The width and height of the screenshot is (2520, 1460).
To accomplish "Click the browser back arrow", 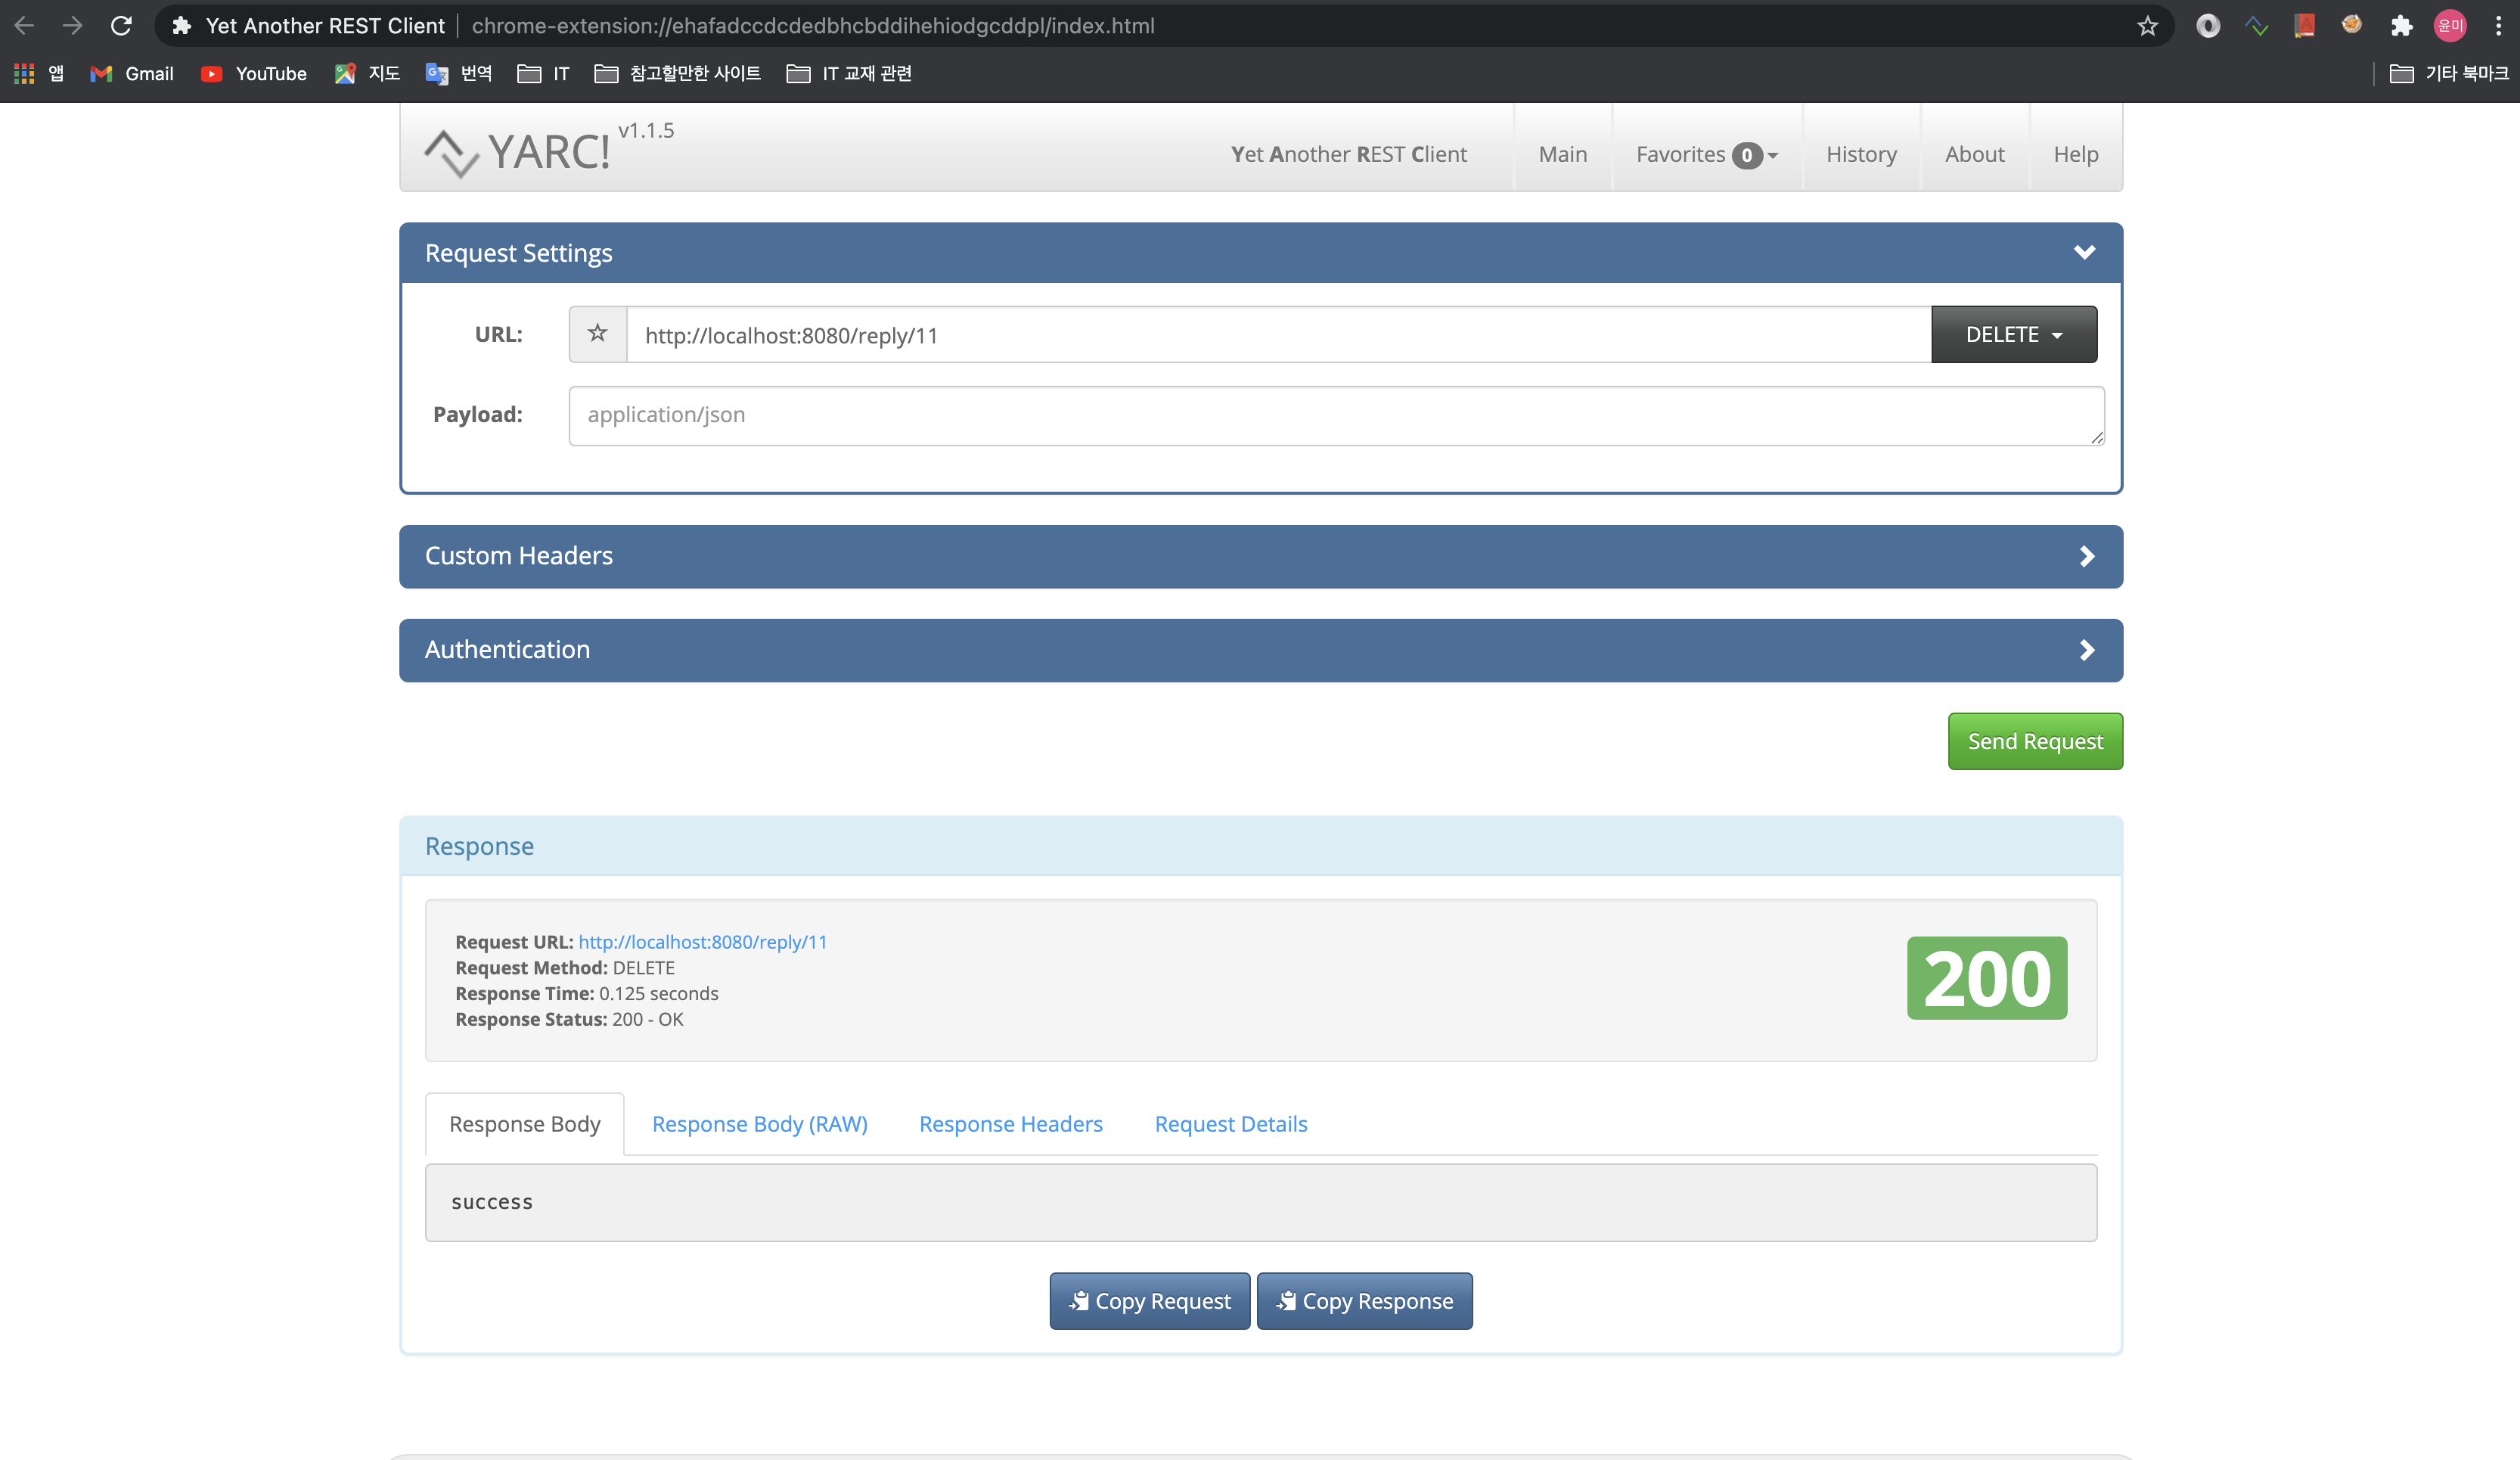I will tap(24, 25).
